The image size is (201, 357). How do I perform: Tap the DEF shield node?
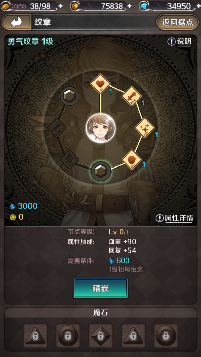coord(132,160)
